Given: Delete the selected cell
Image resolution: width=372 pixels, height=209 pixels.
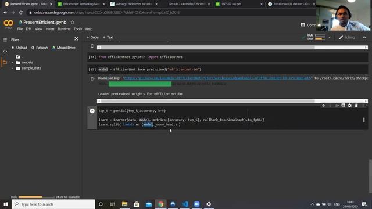Looking at the screenshot, I should 356,106.
